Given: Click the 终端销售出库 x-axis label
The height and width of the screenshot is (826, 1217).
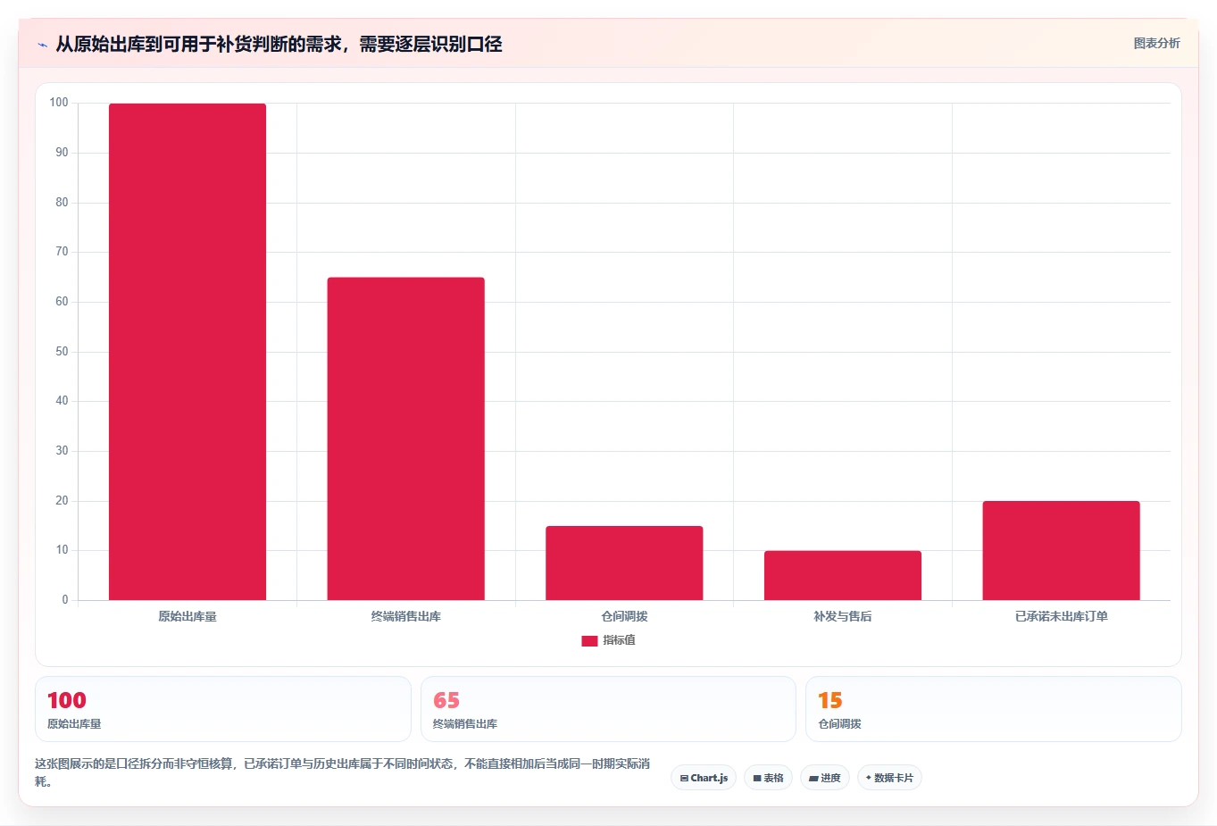Looking at the screenshot, I should click(x=406, y=616).
